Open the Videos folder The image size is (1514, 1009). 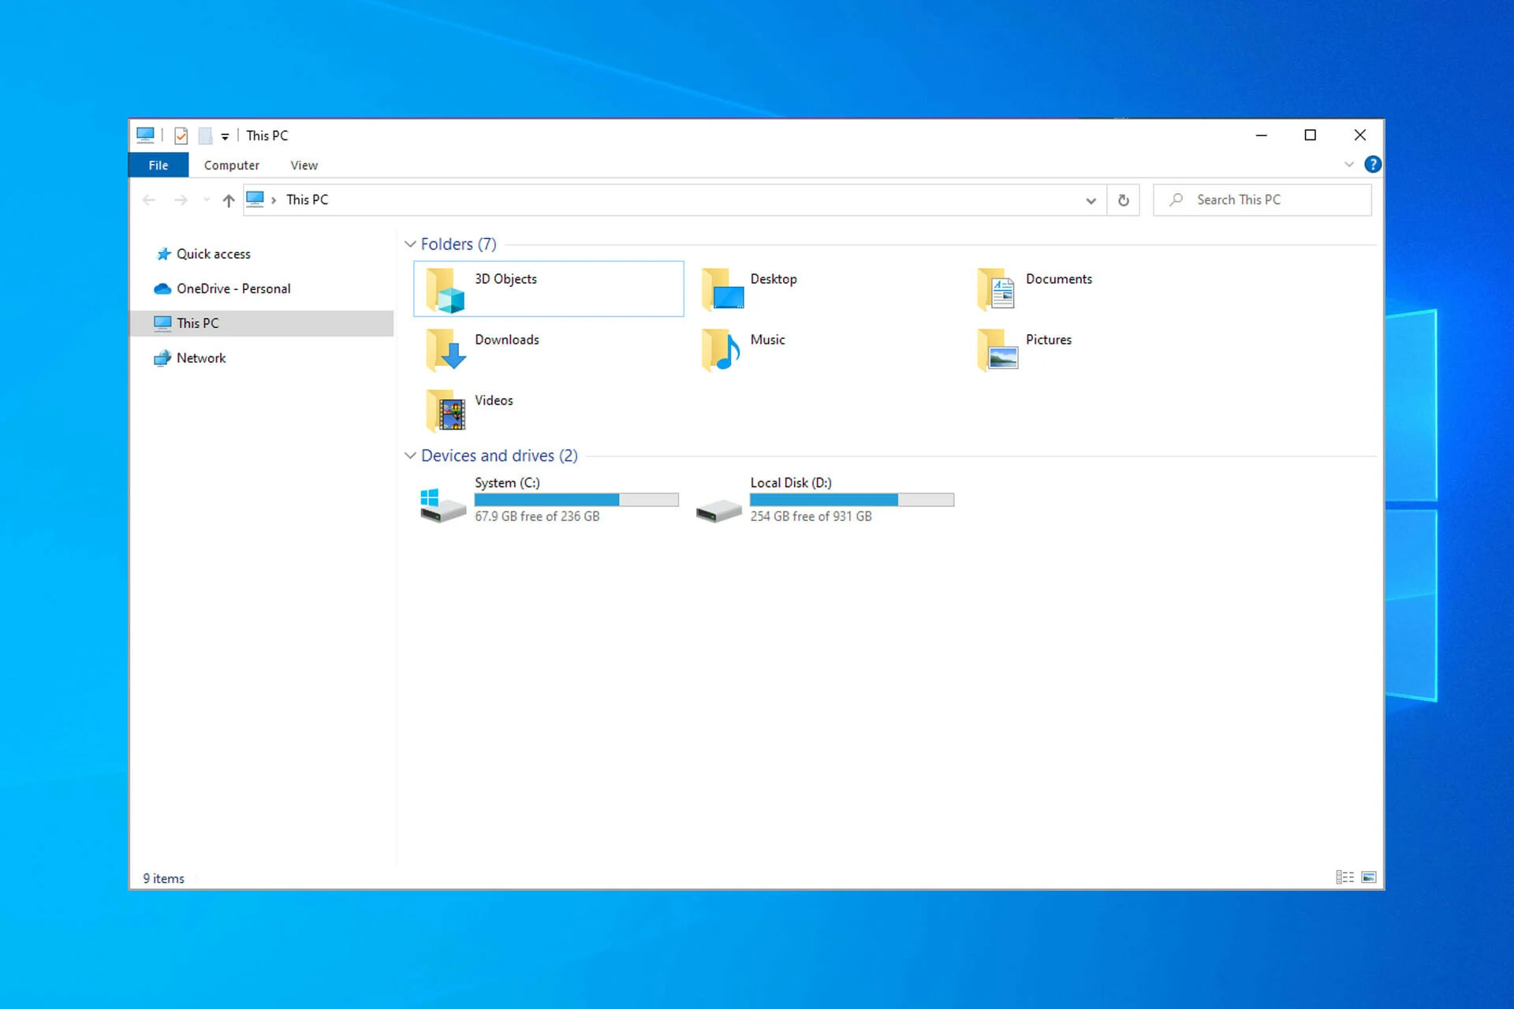pyautogui.click(x=492, y=409)
